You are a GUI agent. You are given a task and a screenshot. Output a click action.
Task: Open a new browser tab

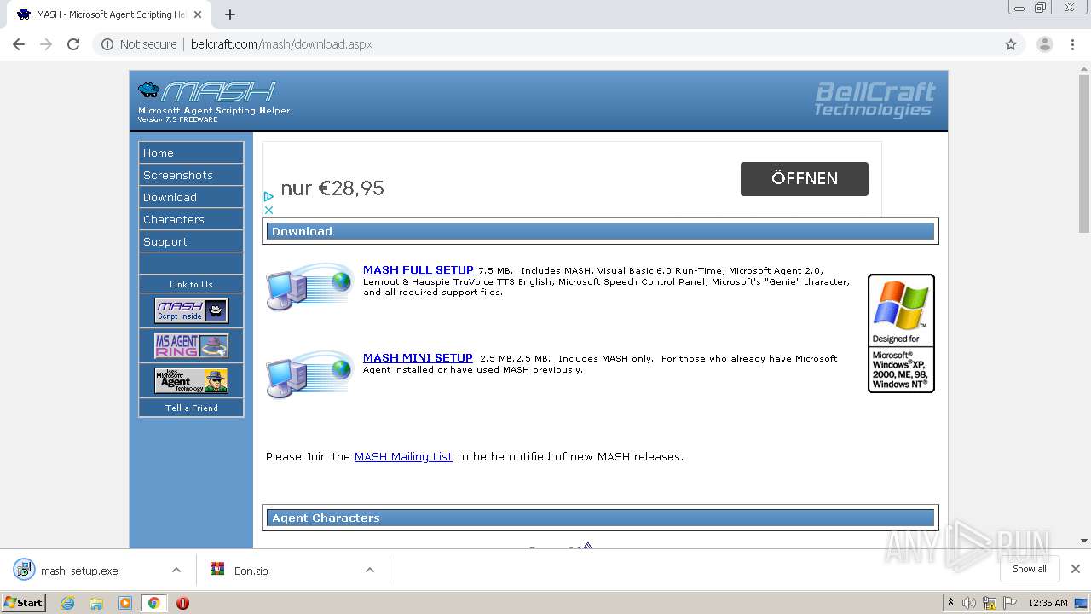coord(230,14)
